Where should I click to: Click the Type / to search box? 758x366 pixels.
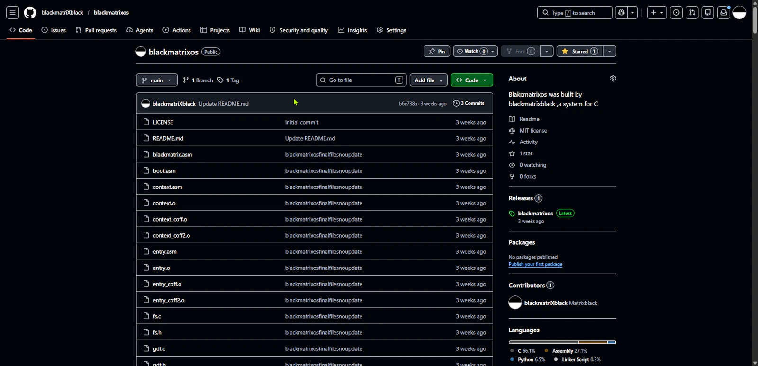pos(575,13)
